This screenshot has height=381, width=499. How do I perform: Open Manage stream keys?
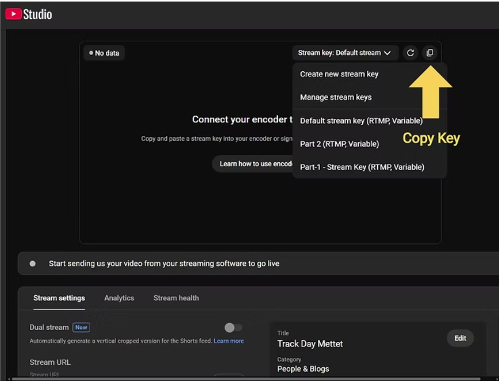click(336, 98)
